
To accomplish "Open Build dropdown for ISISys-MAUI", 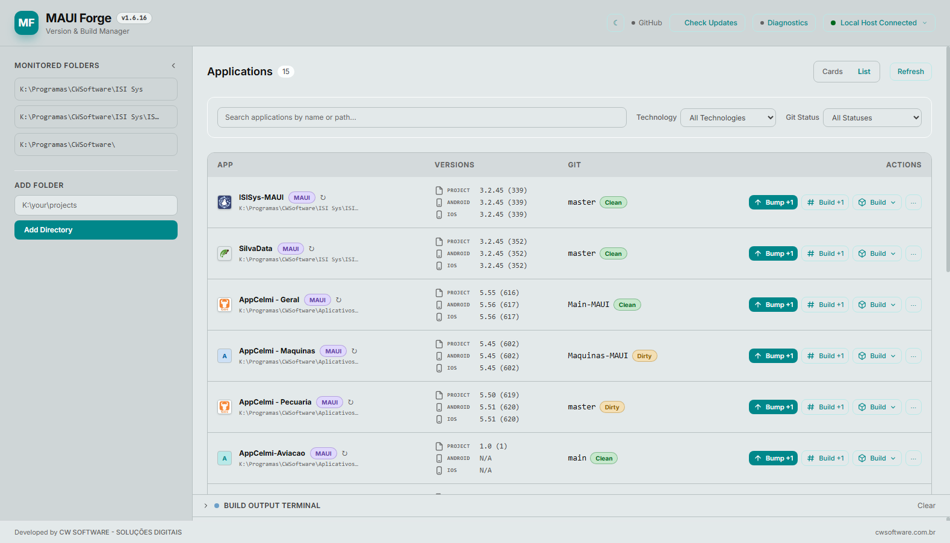I will 877,202.
